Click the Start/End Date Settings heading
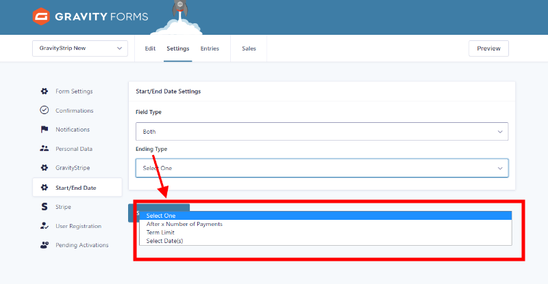The width and height of the screenshot is (548, 284). (x=168, y=91)
